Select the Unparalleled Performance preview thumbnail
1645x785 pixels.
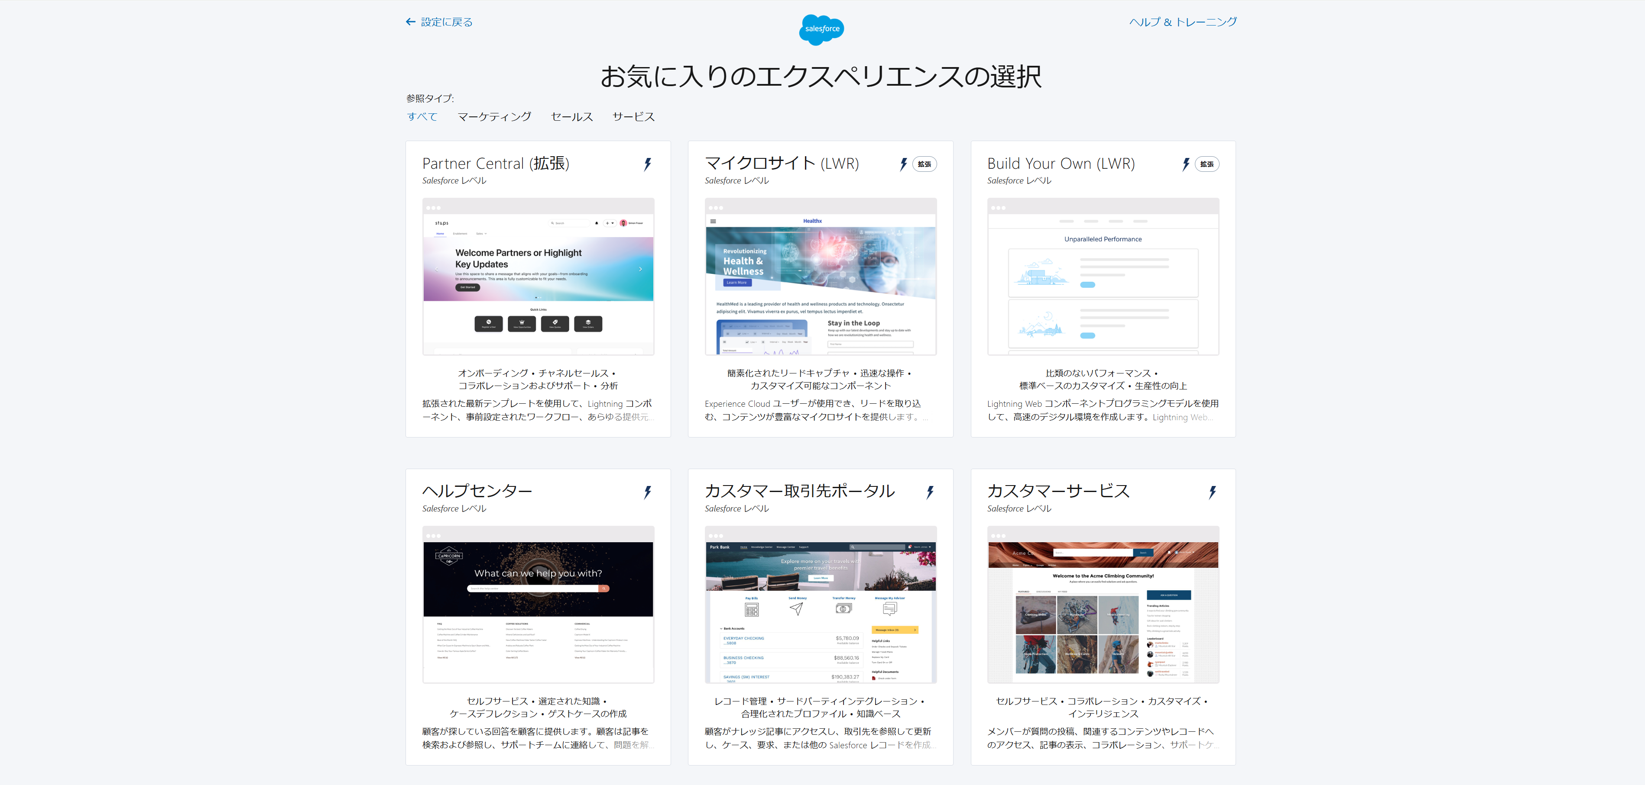tap(1103, 276)
